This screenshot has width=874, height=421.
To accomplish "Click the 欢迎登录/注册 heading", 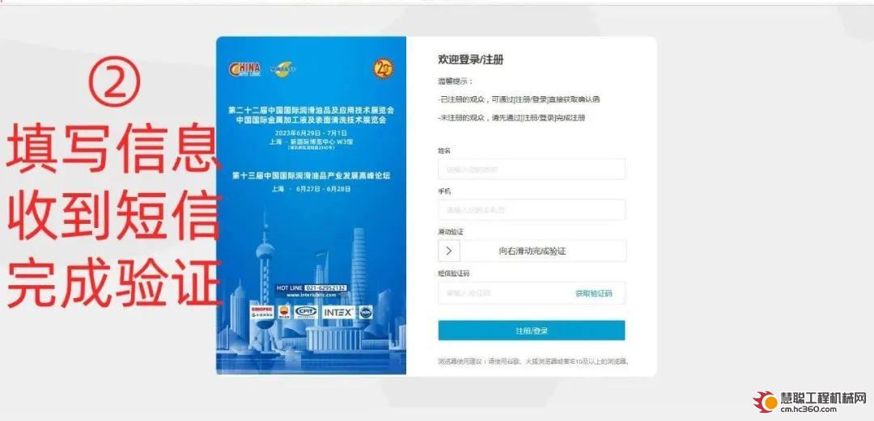I will coord(471,60).
